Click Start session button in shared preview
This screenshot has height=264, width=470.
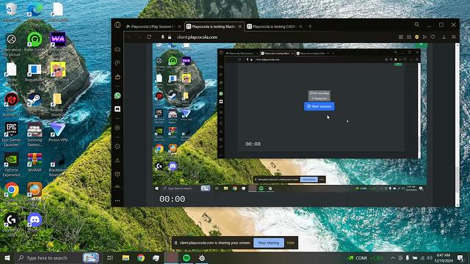[319, 106]
